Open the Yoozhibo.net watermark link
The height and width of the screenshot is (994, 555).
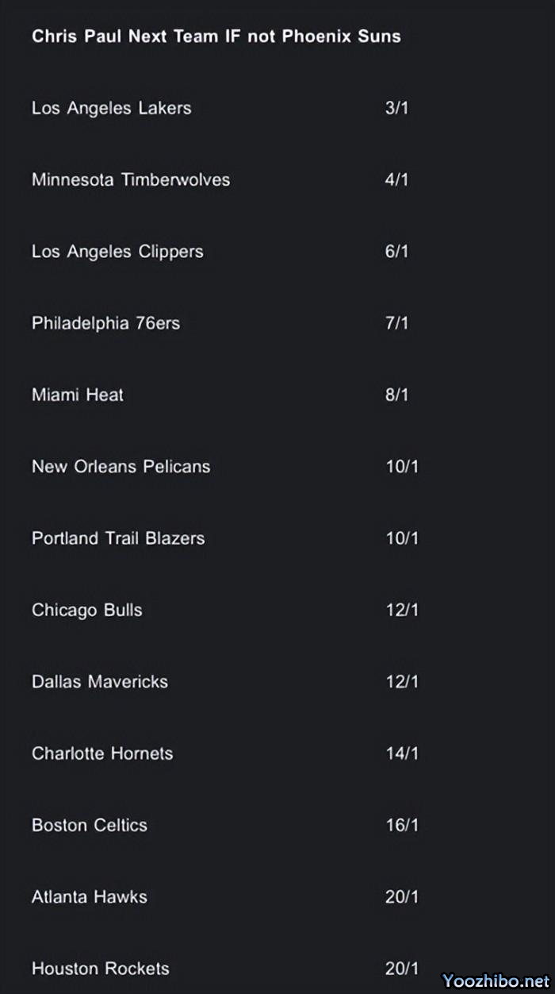[496, 978]
